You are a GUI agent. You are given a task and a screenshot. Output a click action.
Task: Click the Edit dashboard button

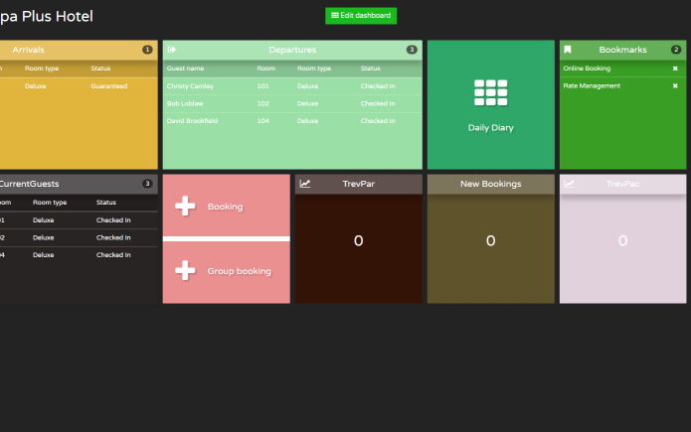(x=361, y=16)
